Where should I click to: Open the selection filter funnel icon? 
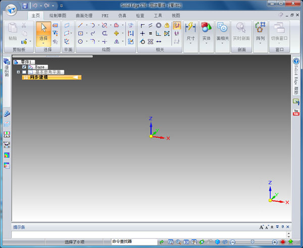tap(55, 33)
